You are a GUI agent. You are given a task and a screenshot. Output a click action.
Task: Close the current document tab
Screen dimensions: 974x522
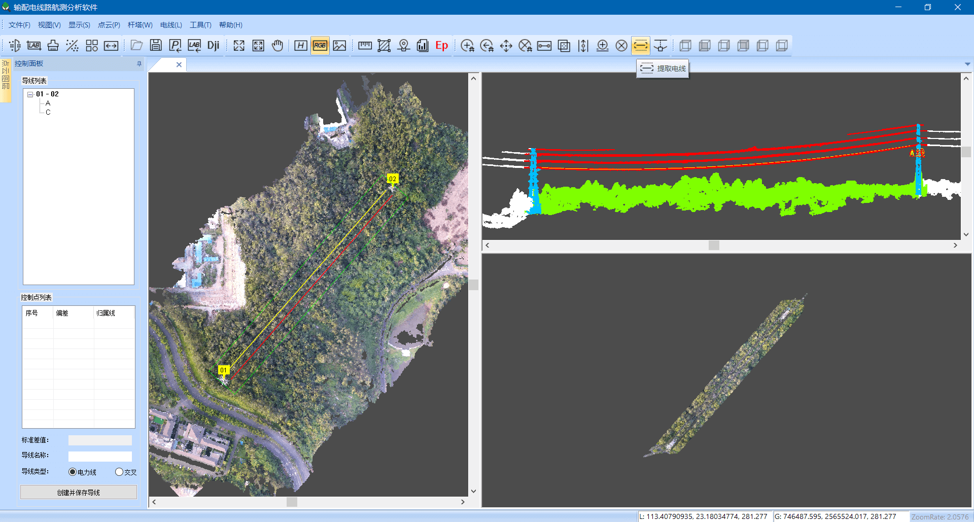179,64
